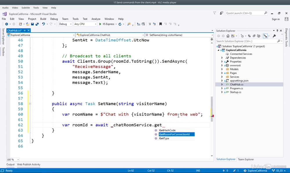The width and height of the screenshot is (290, 173).
Task: Open the Team menu
Action: coord(65,19)
